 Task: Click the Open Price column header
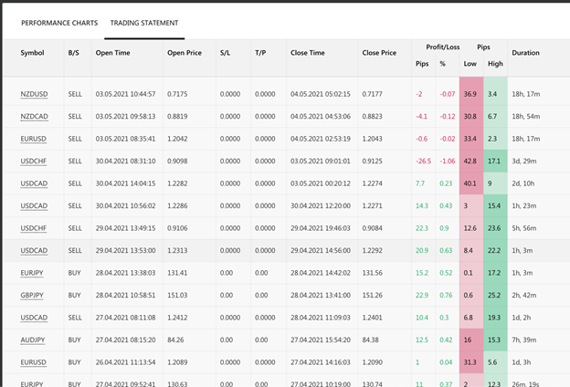click(185, 53)
